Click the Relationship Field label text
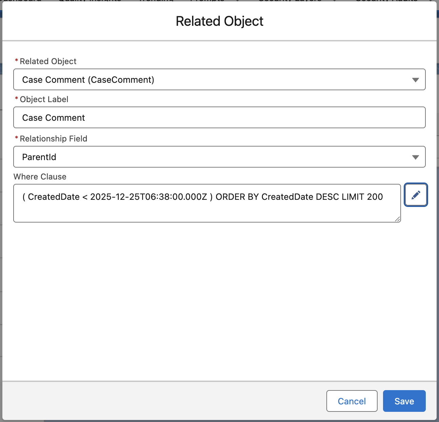This screenshot has width=439, height=422. coord(53,139)
